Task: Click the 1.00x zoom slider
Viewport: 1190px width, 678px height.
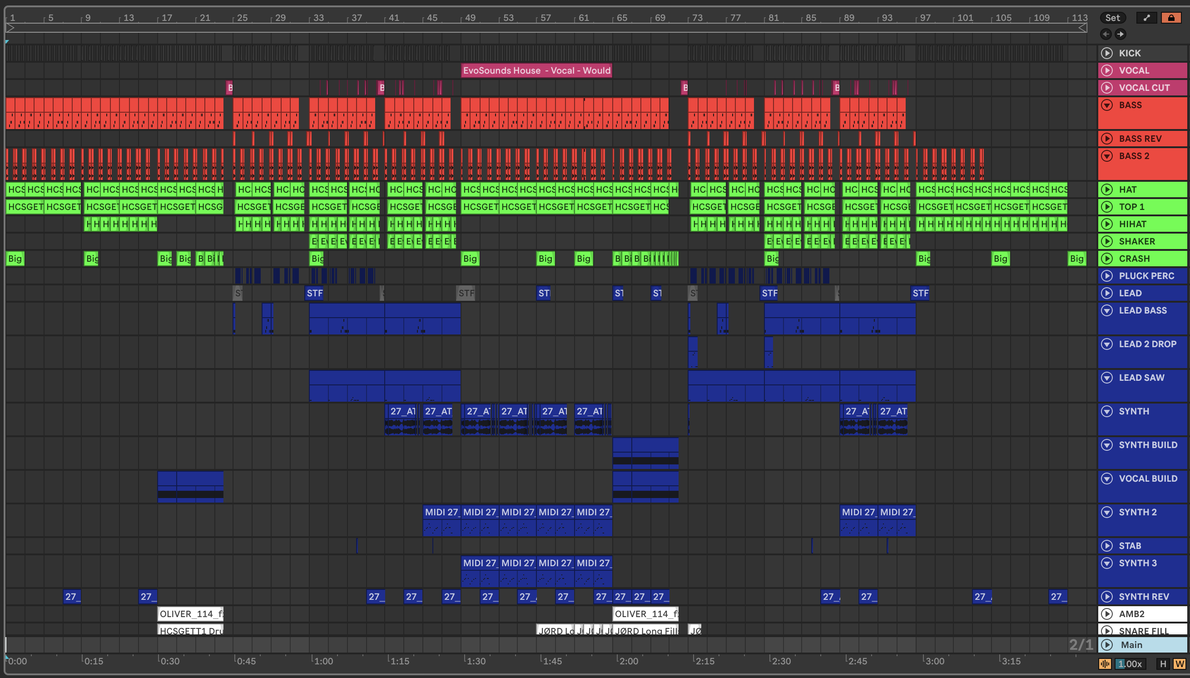Action: coord(1130,664)
